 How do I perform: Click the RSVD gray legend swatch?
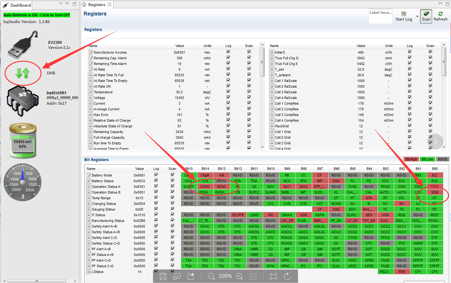(x=443, y=159)
